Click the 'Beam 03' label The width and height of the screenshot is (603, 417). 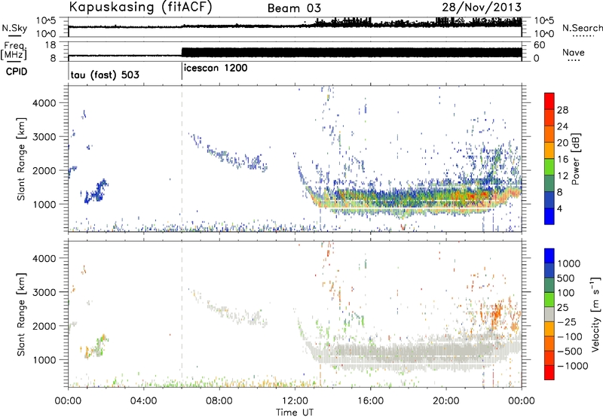tap(294, 8)
